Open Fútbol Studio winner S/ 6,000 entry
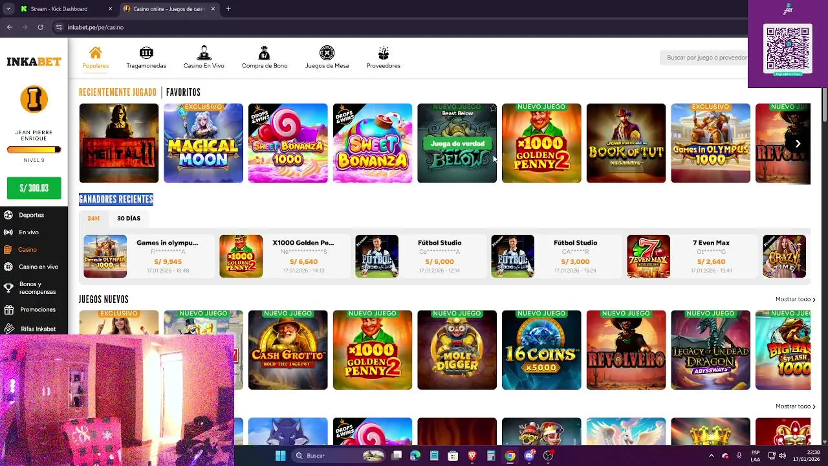Viewport: 828px width, 466px height. click(x=420, y=256)
